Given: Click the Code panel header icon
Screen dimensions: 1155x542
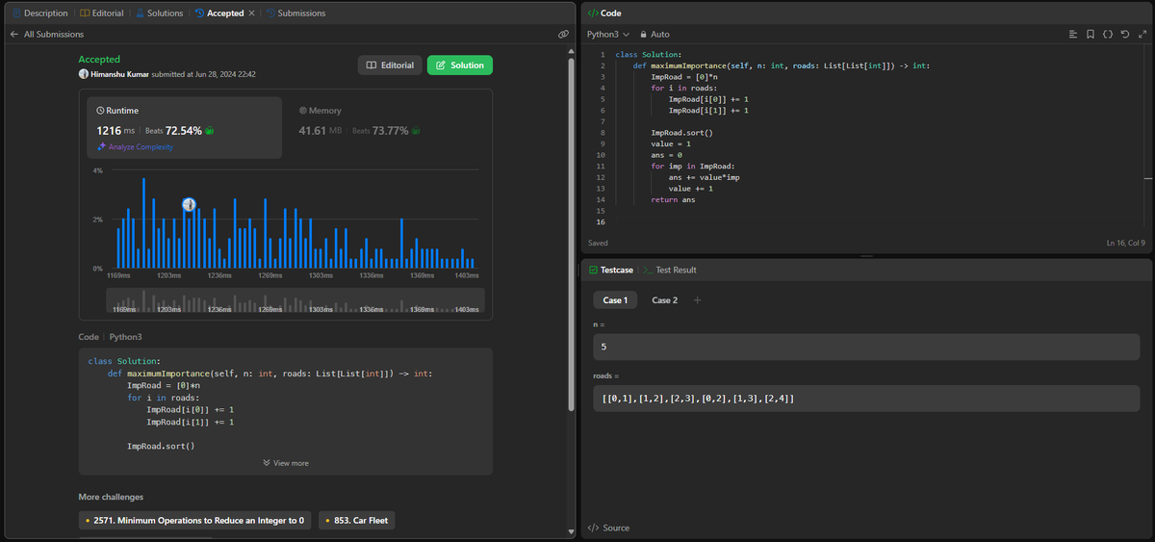Looking at the screenshot, I should (593, 13).
